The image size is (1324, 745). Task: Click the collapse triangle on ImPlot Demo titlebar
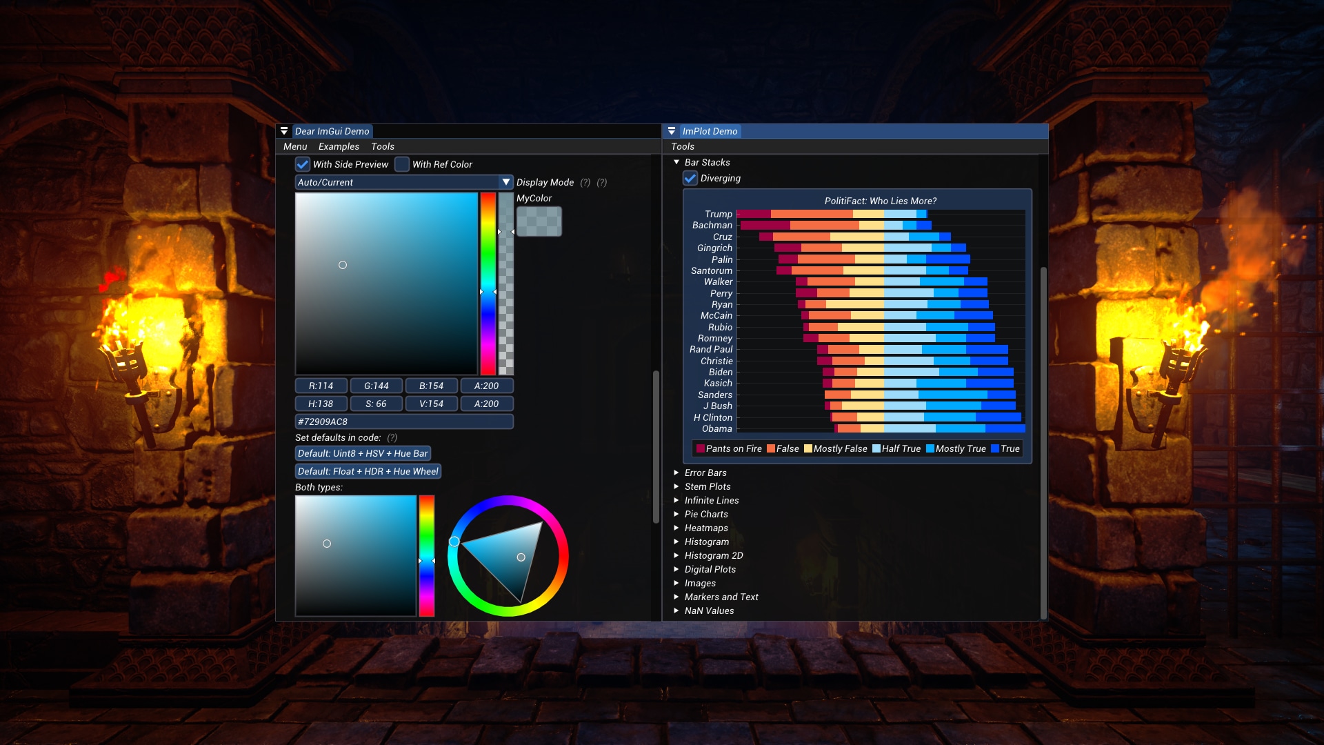coord(672,130)
